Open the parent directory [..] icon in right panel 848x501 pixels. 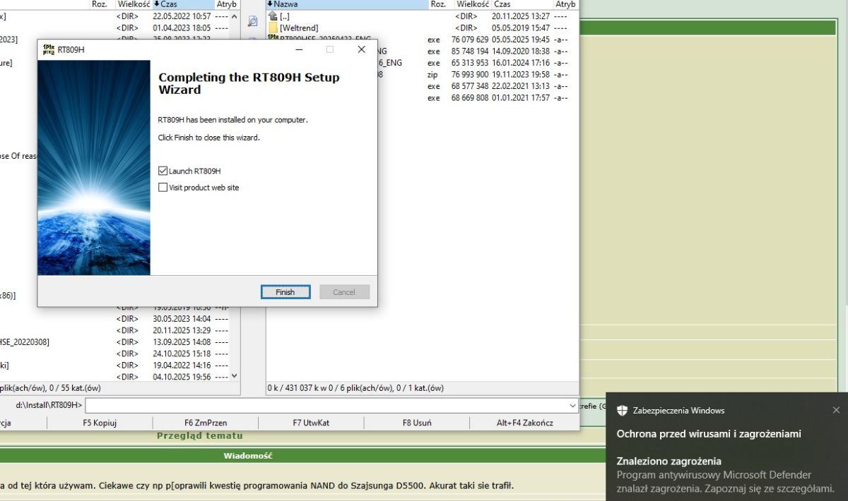click(x=273, y=16)
